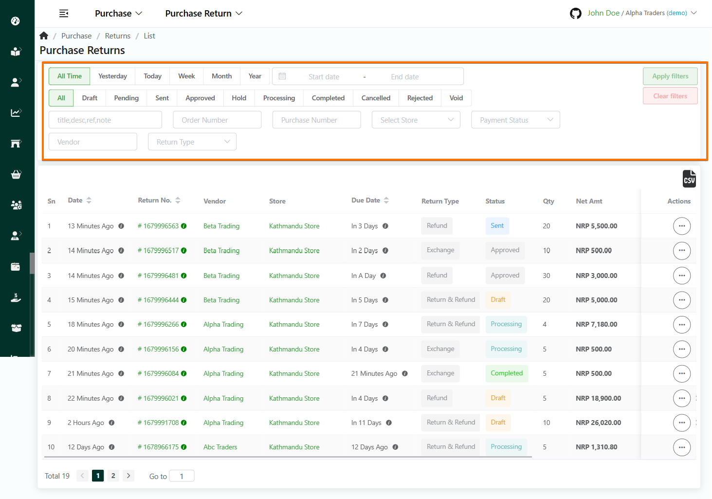Filter status by Draft
This screenshot has width=712, height=499.
click(x=90, y=98)
